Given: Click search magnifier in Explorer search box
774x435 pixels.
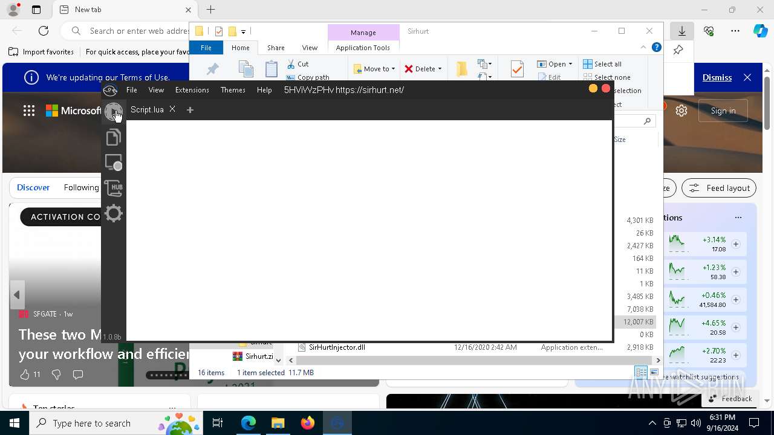Looking at the screenshot, I should 647,121.
